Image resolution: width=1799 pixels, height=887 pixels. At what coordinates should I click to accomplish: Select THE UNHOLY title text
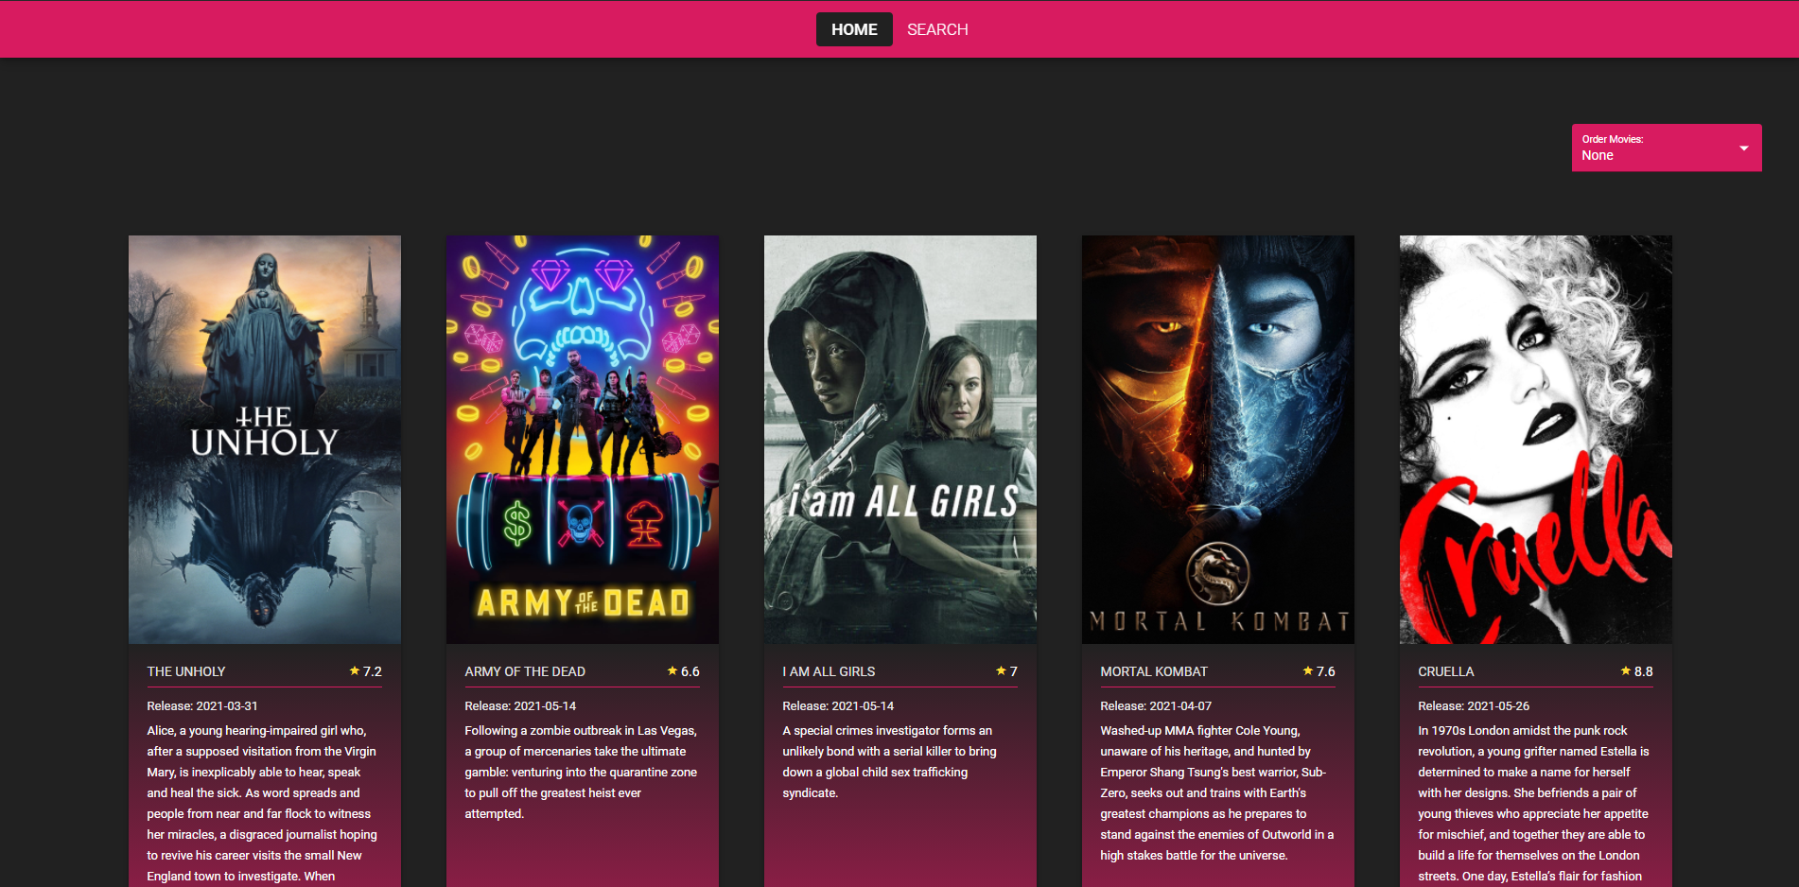pos(186,671)
